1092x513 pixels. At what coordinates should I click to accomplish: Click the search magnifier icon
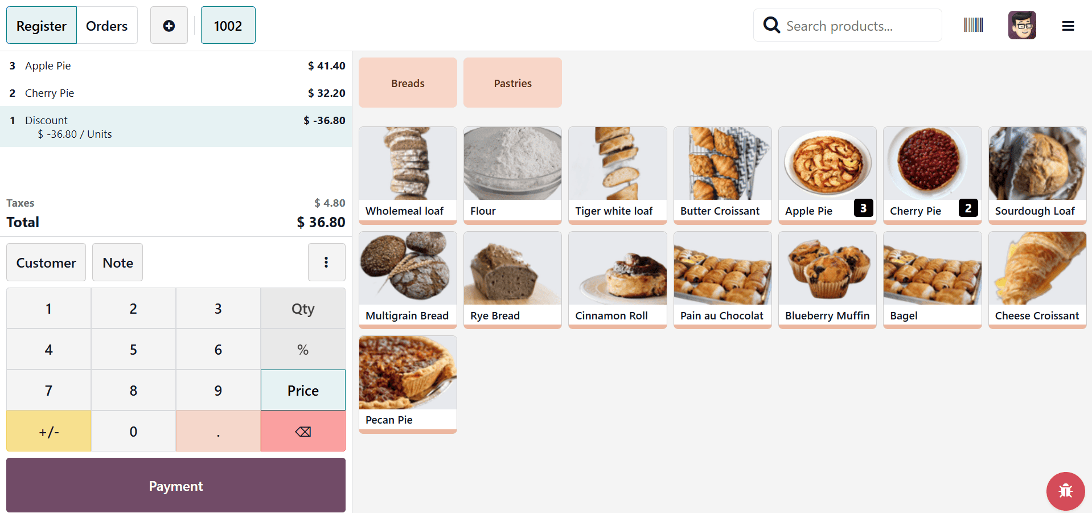tap(771, 25)
